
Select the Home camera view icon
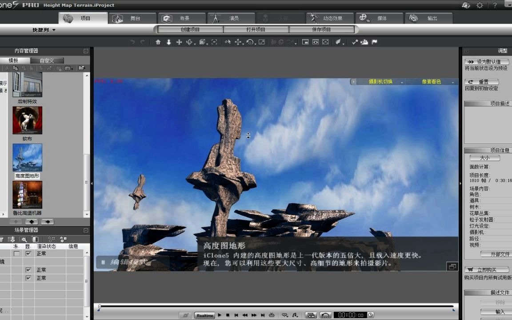[x=158, y=42]
